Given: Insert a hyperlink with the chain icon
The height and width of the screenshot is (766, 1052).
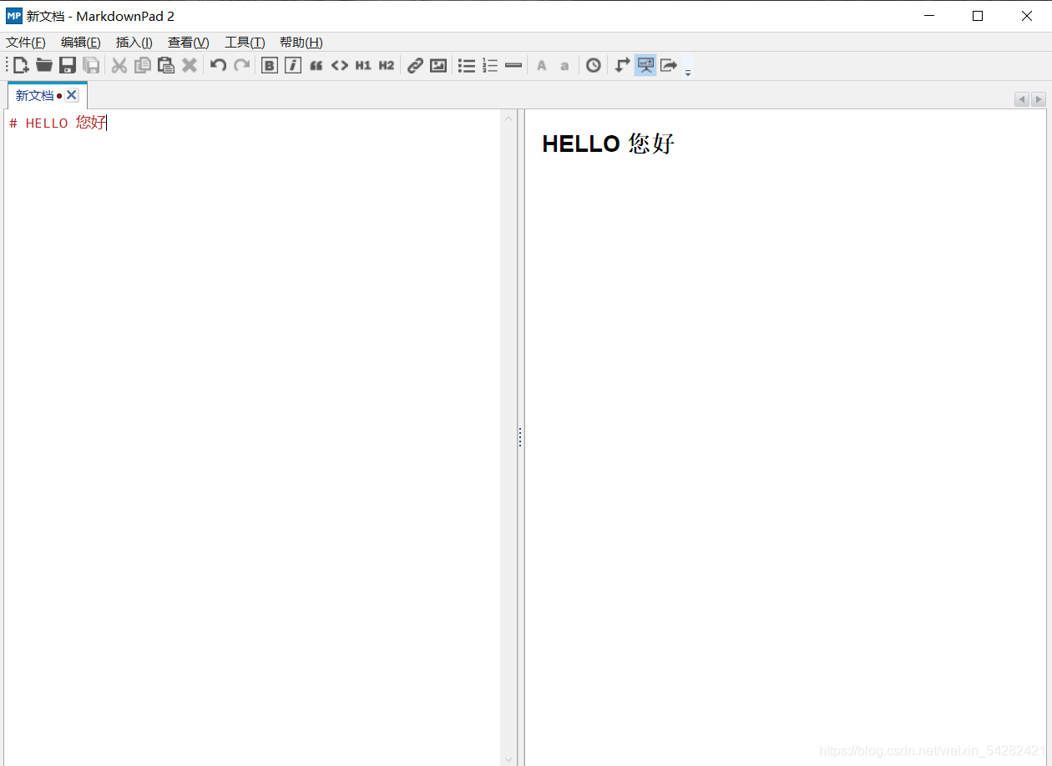Looking at the screenshot, I should point(415,65).
